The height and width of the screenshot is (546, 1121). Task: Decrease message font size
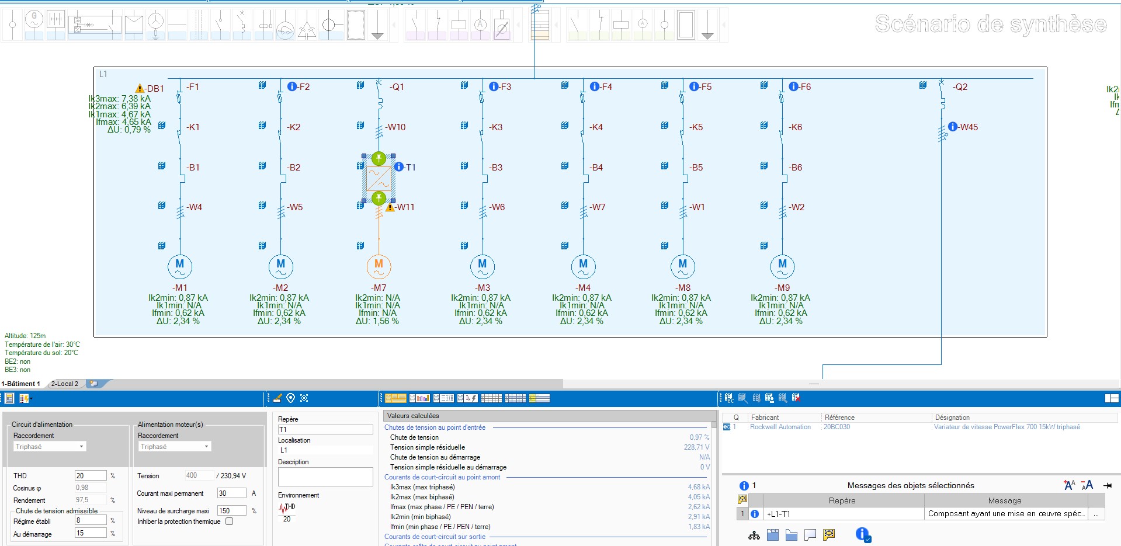tap(1087, 485)
